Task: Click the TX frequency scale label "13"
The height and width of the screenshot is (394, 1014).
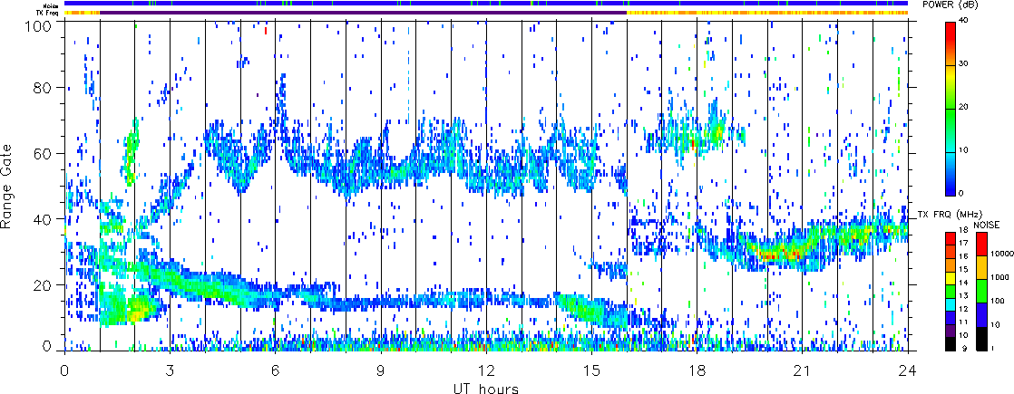Action: coord(963,296)
